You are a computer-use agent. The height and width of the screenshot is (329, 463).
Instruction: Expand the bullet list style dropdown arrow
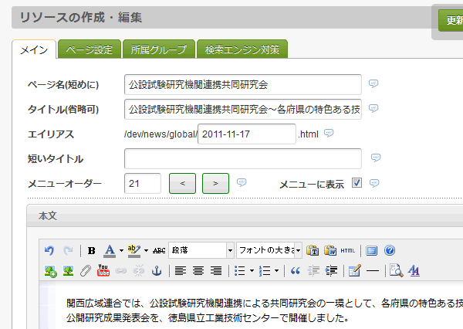pyautogui.click(x=252, y=270)
